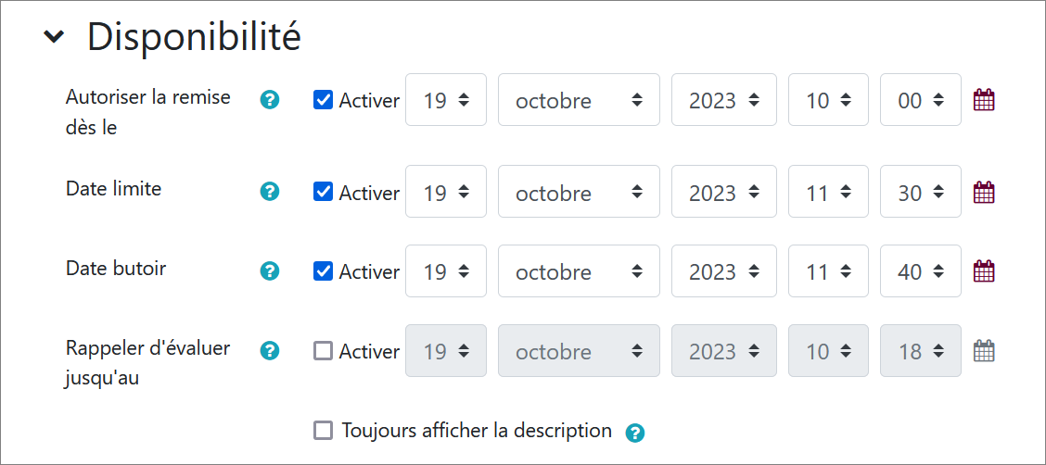Show help for Rappeler d'évaluer jusqu'au

pyautogui.click(x=270, y=350)
